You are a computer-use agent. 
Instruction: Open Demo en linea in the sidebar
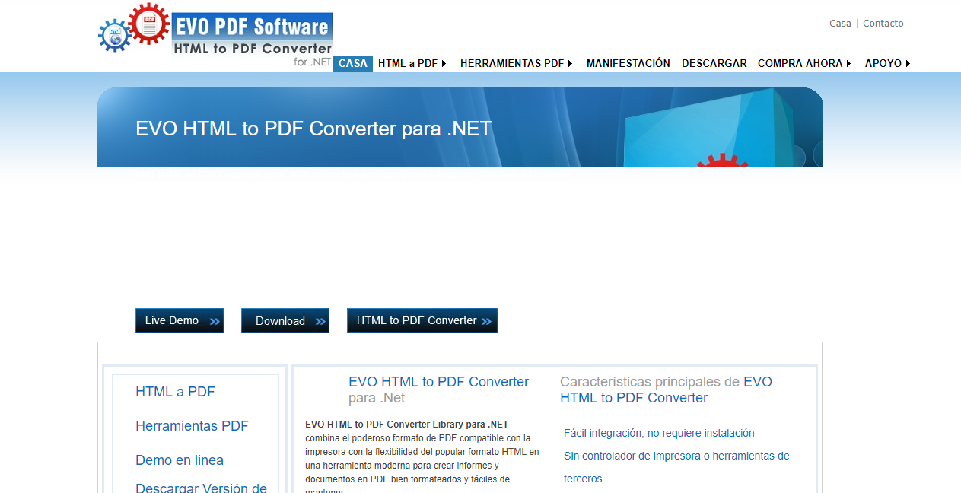pos(180,460)
